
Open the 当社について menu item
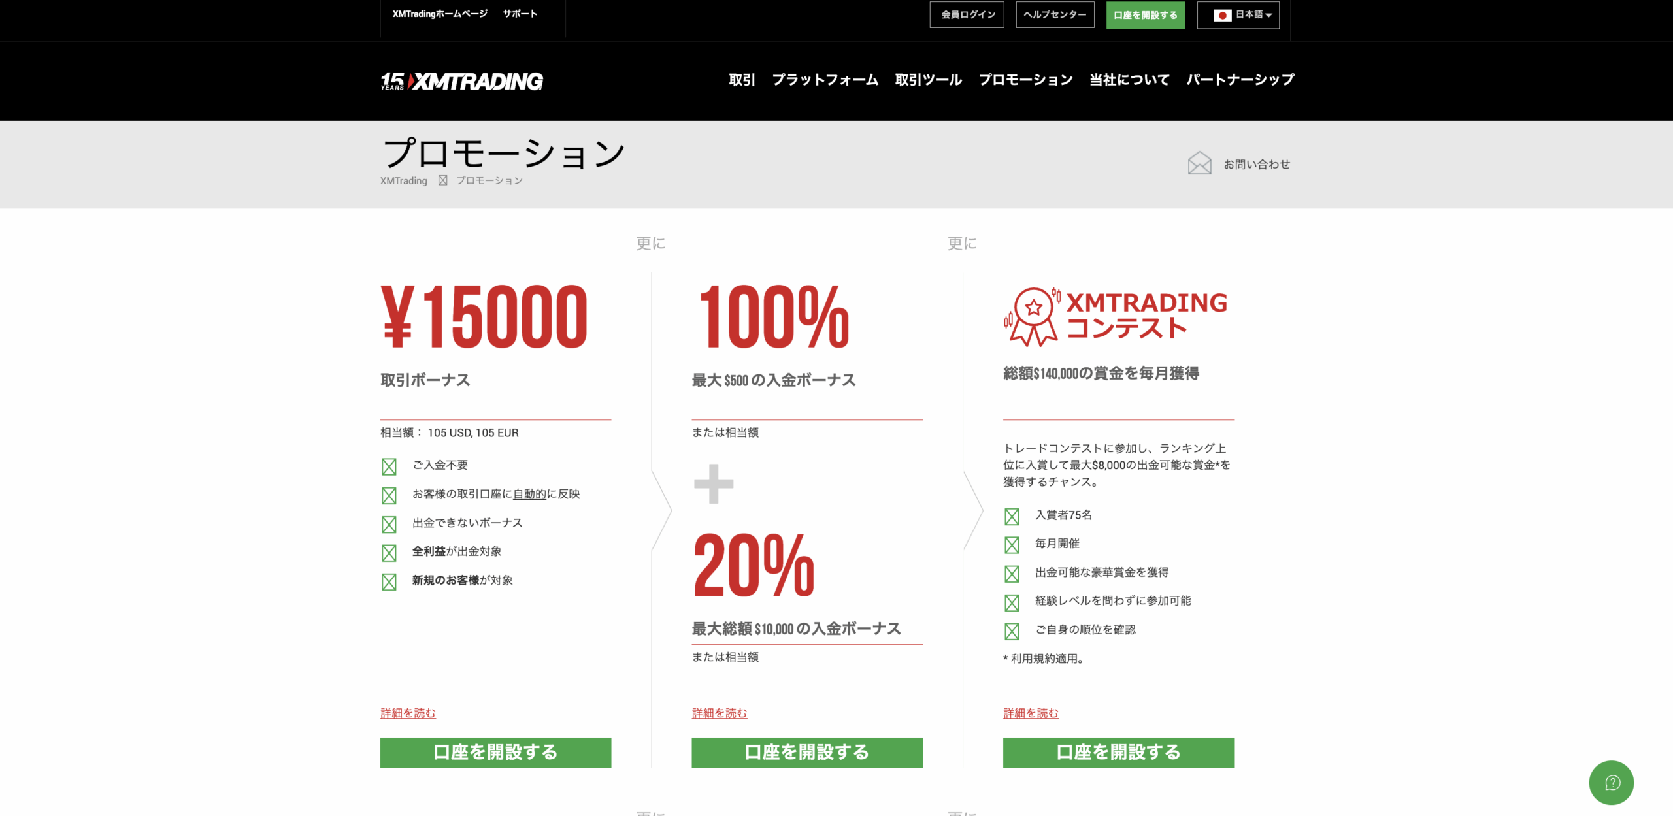pyautogui.click(x=1129, y=80)
